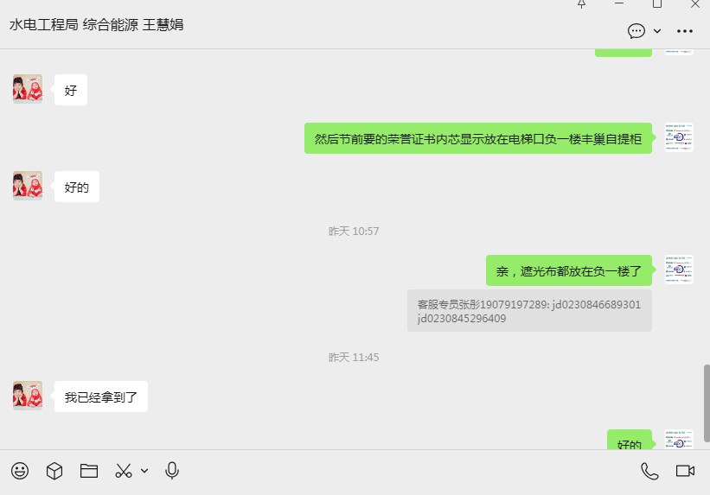Image resolution: width=710 pixels, height=495 pixels.
Task: Expand the screenshot options arrow
Action: (144, 471)
